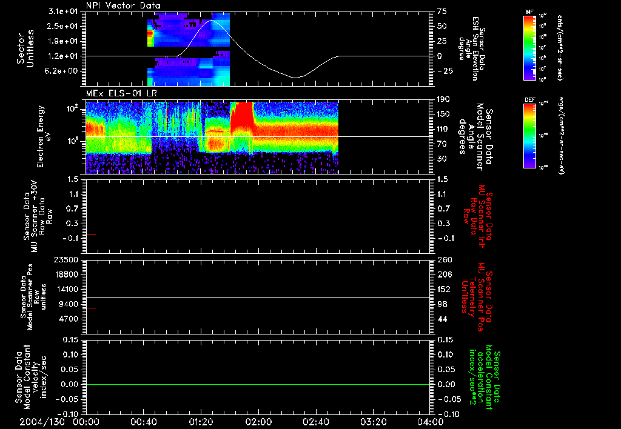Click the ESH Sun Elevation Angle label
Viewport: 621px width, 429px height.
pyautogui.click(x=472, y=48)
